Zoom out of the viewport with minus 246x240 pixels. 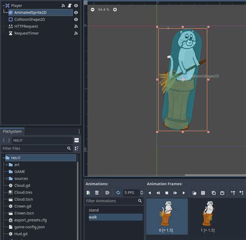[92, 10]
